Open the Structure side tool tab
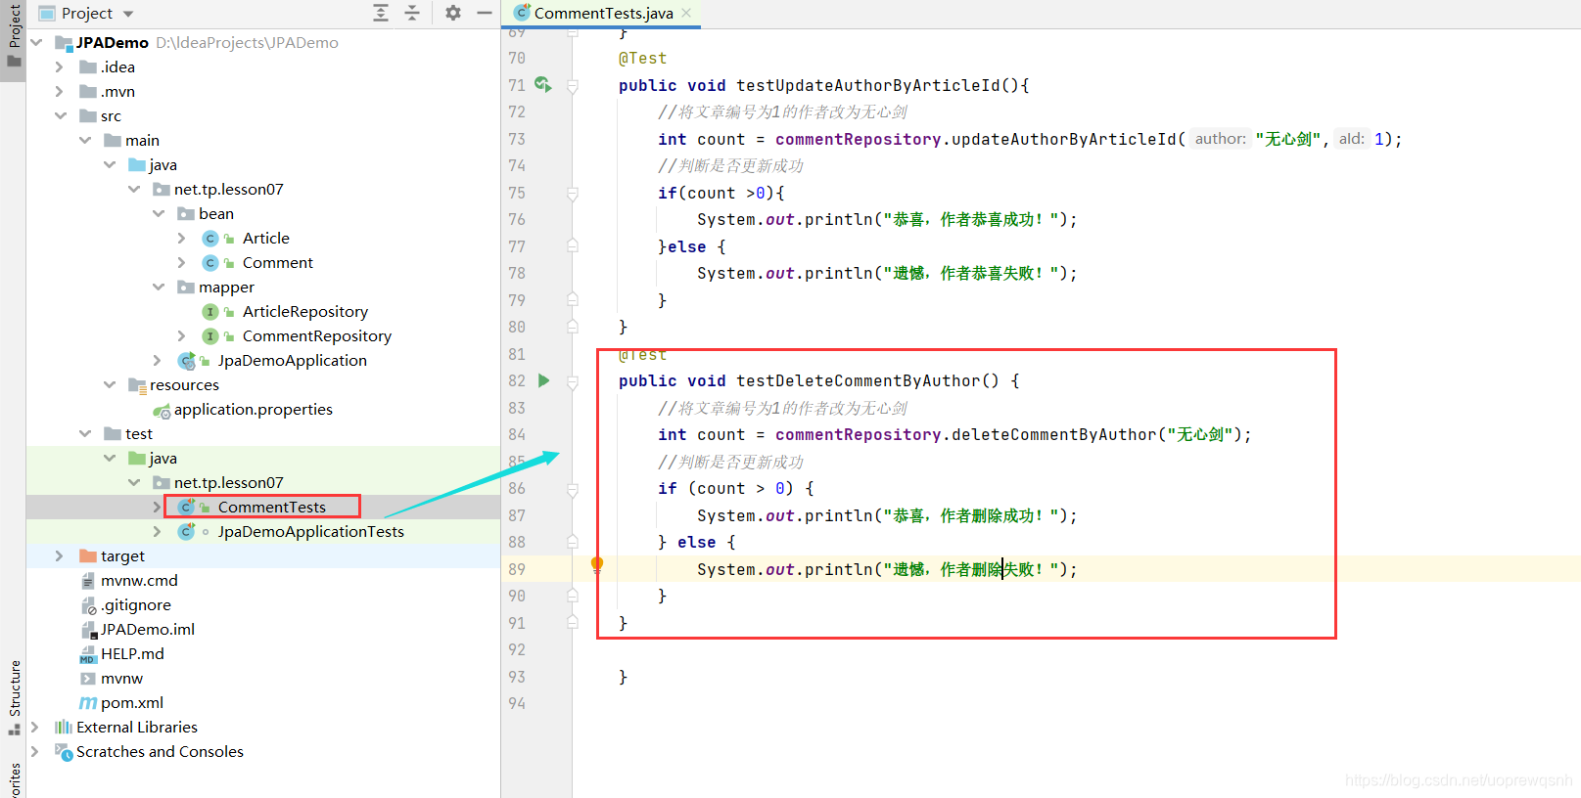Screen dimensions: 1581x798 [14, 696]
